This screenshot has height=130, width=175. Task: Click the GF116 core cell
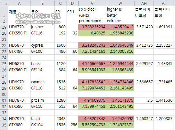coord(42,33)
